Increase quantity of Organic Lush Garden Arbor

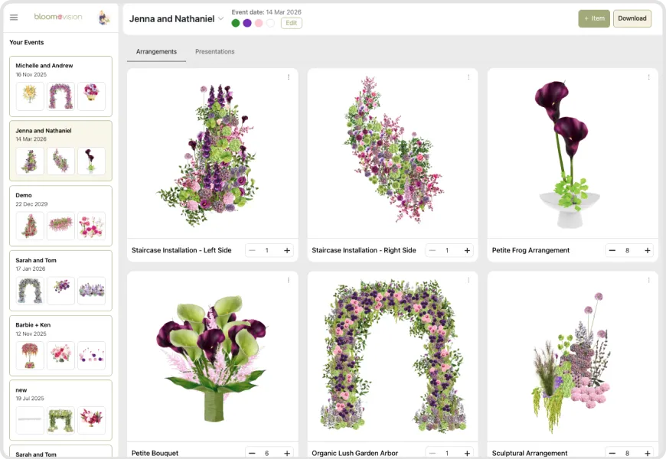[x=467, y=453]
